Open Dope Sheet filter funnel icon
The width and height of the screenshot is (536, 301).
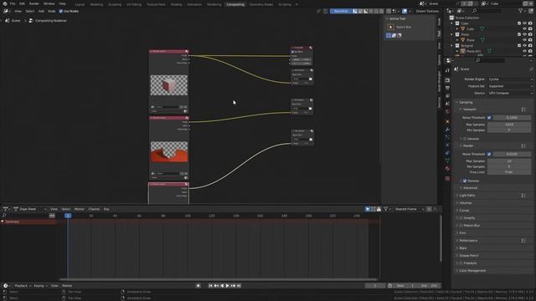[x=386, y=209]
